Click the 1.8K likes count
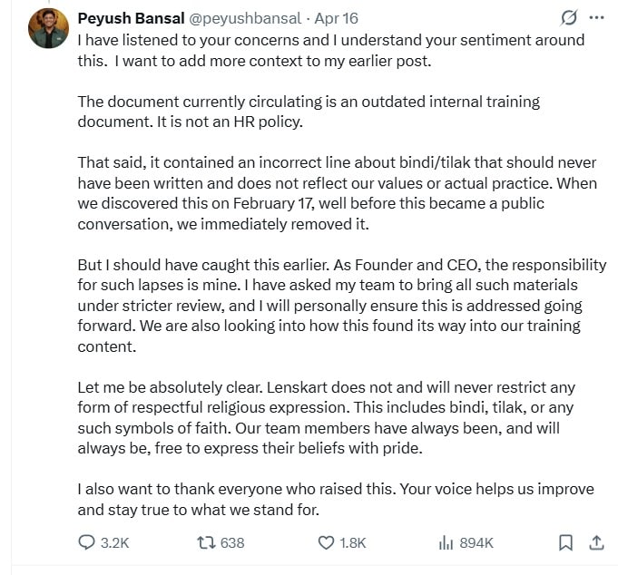Screen dimensions: 618x575 352,542
